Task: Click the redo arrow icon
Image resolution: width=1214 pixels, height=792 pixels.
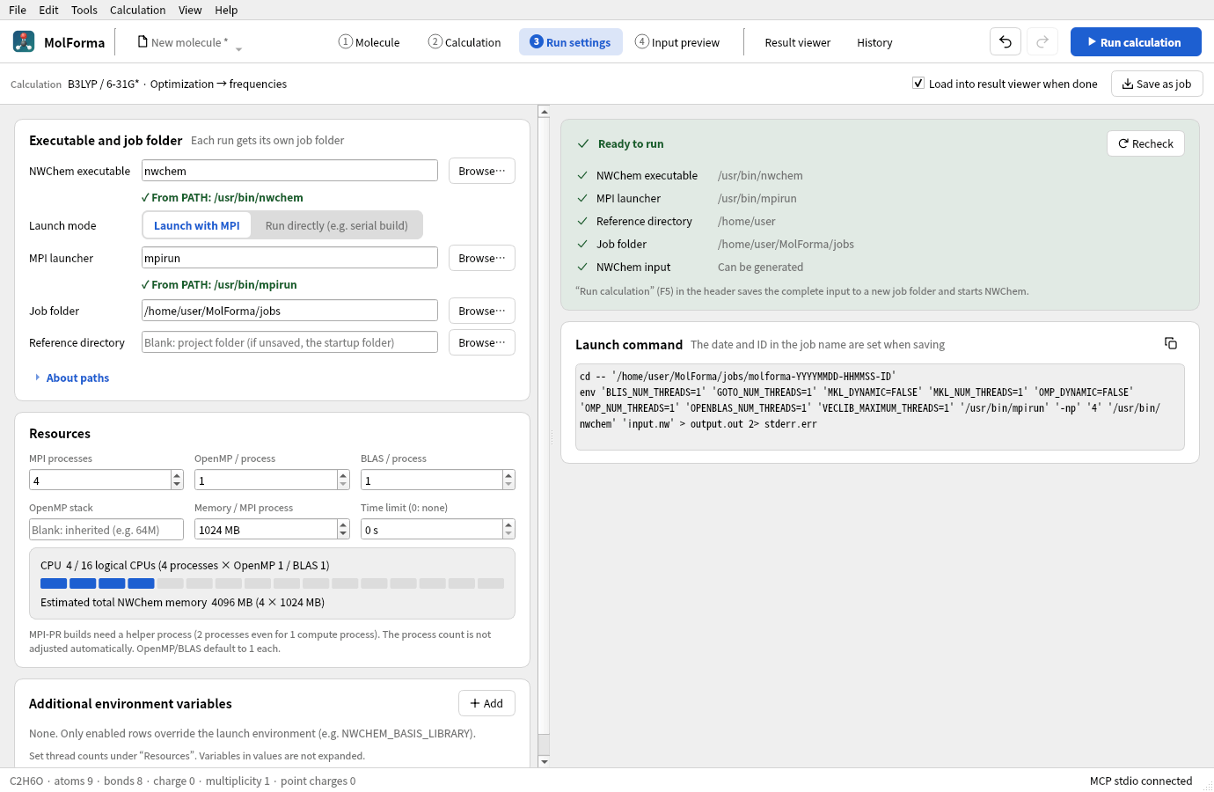Action: pyautogui.click(x=1042, y=42)
